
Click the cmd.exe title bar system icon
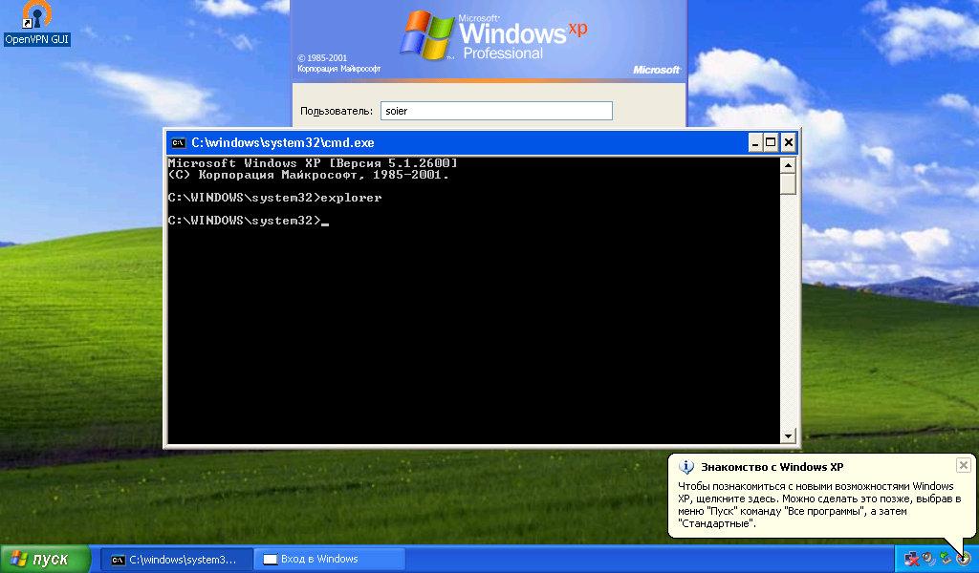coord(178,143)
